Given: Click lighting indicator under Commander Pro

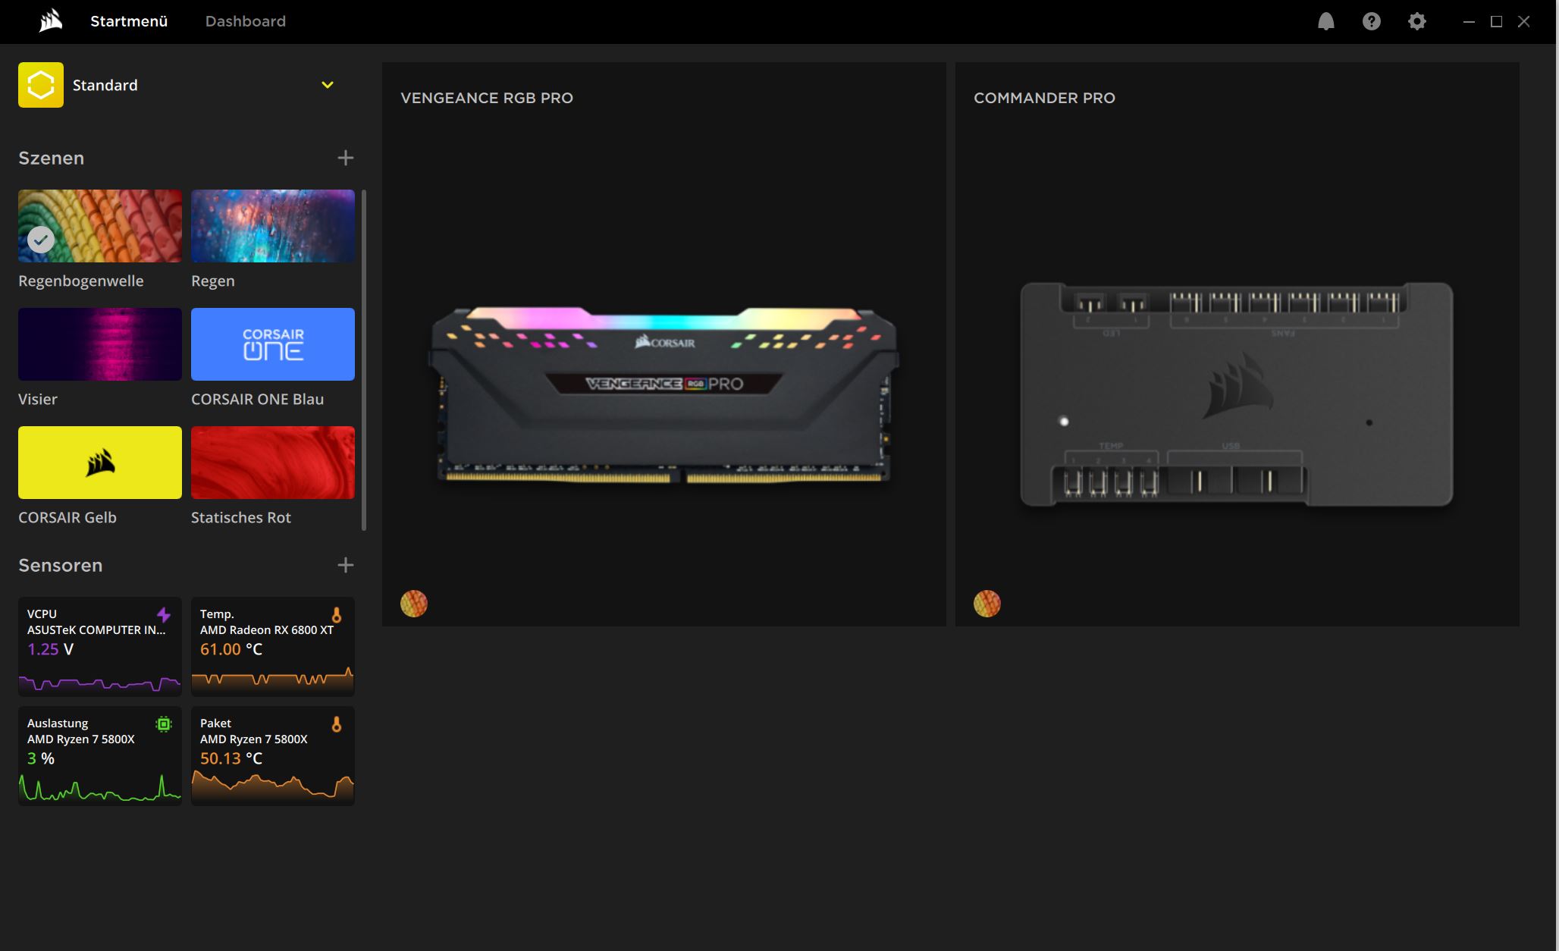Looking at the screenshot, I should (x=987, y=604).
